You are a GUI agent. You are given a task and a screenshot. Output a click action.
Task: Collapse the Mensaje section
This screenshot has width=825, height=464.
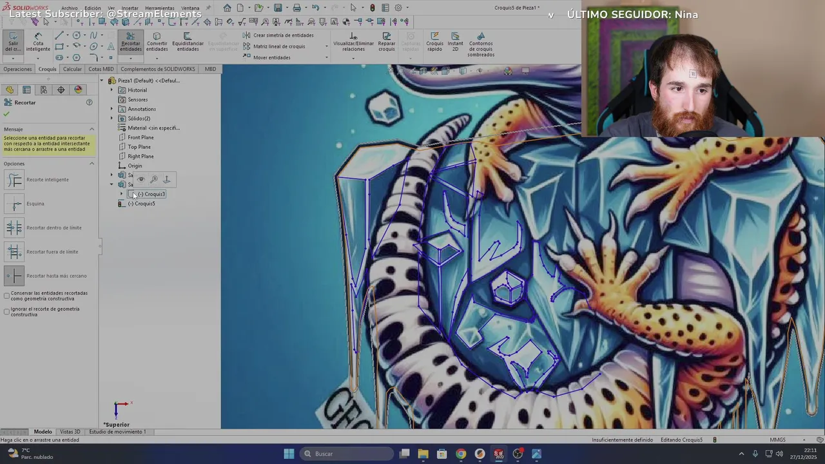92,130
